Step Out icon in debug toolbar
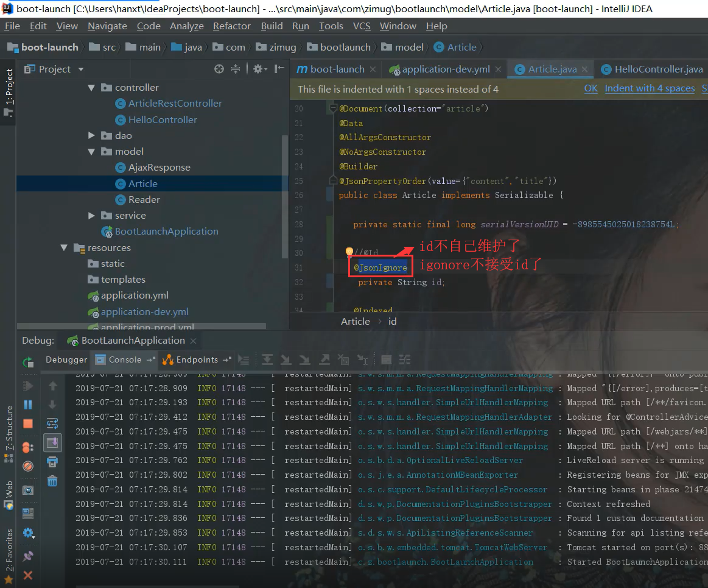The width and height of the screenshot is (708, 588). tap(324, 360)
